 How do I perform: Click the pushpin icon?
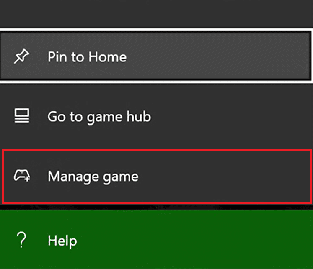coord(21,57)
